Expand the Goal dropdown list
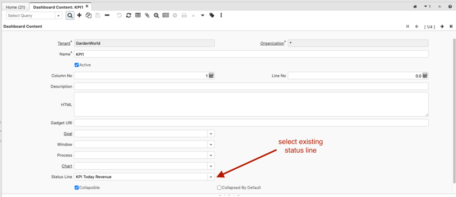This screenshot has width=456, height=197. (x=211, y=134)
